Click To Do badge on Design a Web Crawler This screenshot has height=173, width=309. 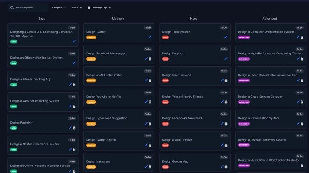(x=224, y=136)
